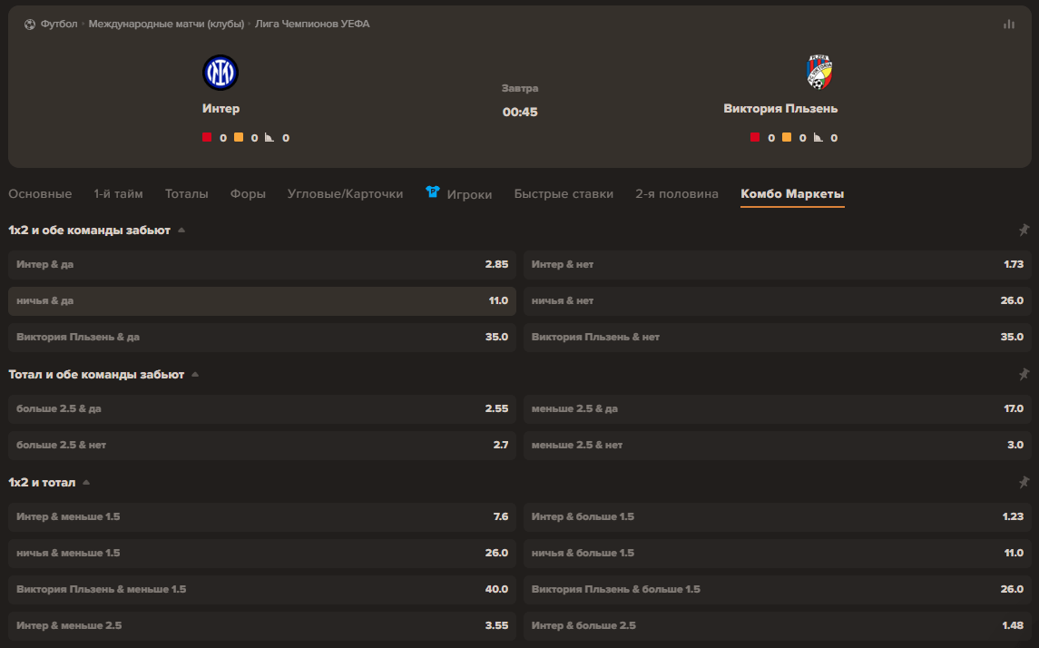This screenshot has height=648, width=1039.
Task: Click Inter's corner flag indicator
Action: tap(269, 137)
